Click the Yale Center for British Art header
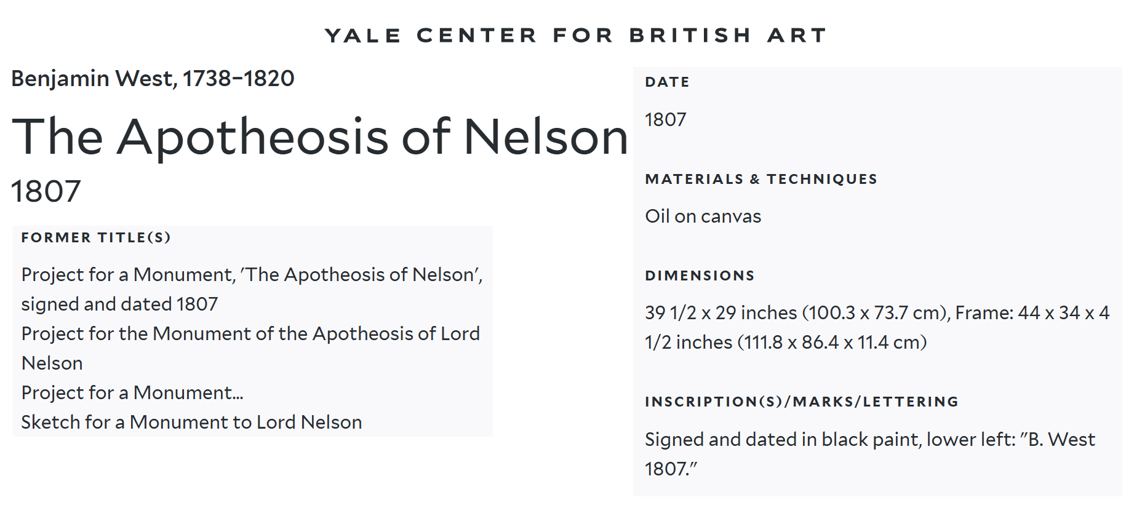The height and width of the screenshot is (508, 1126). [575, 36]
